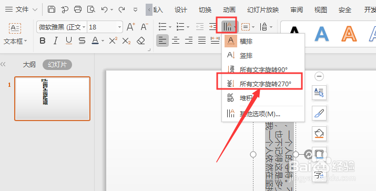This screenshot has height=191, width=376.
Task: Switch to the 安全 tab
Action: pyautogui.click(x=345, y=10)
